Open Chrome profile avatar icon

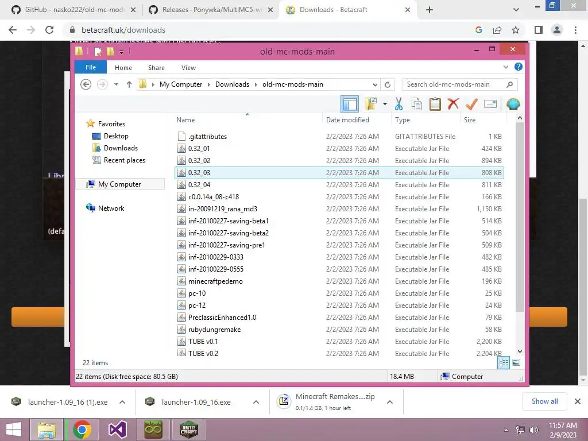[557, 30]
